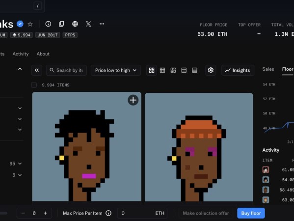This screenshot has width=294, height=221.
Task: Switch to the About tab
Action: [x=43, y=54]
